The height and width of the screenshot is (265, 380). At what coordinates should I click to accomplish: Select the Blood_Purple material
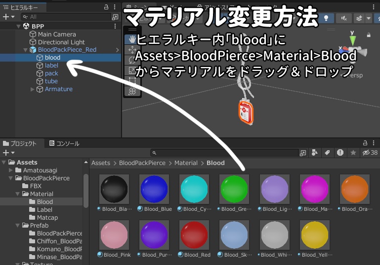[x=154, y=235]
